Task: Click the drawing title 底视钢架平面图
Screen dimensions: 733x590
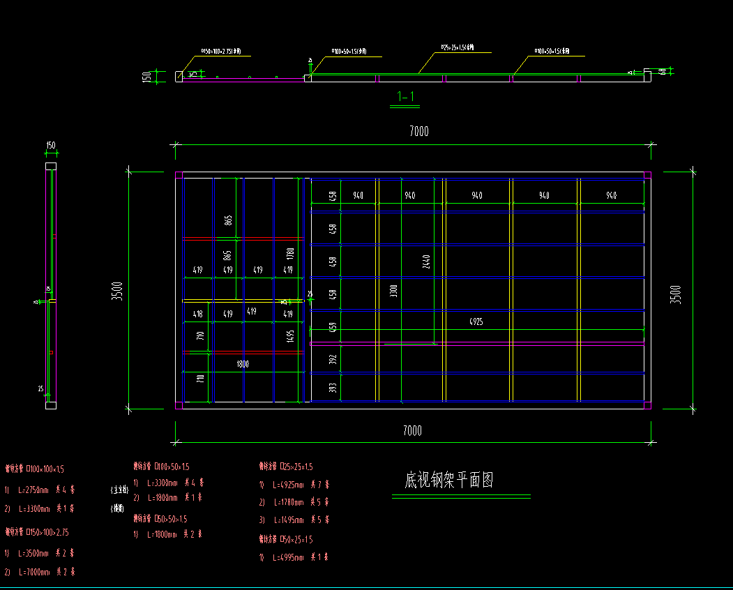Action: (449, 481)
